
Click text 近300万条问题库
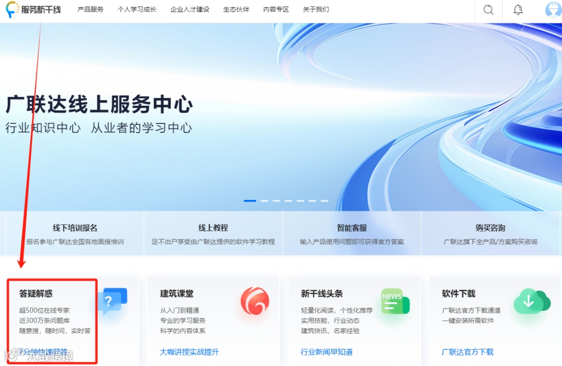coord(44,321)
